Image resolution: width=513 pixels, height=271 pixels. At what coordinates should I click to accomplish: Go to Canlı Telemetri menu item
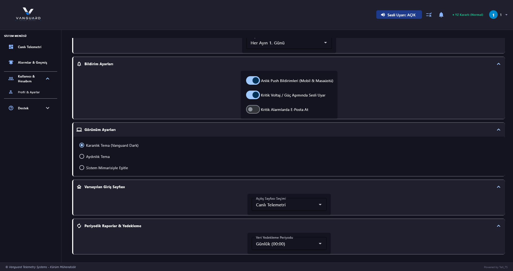pos(31,47)
